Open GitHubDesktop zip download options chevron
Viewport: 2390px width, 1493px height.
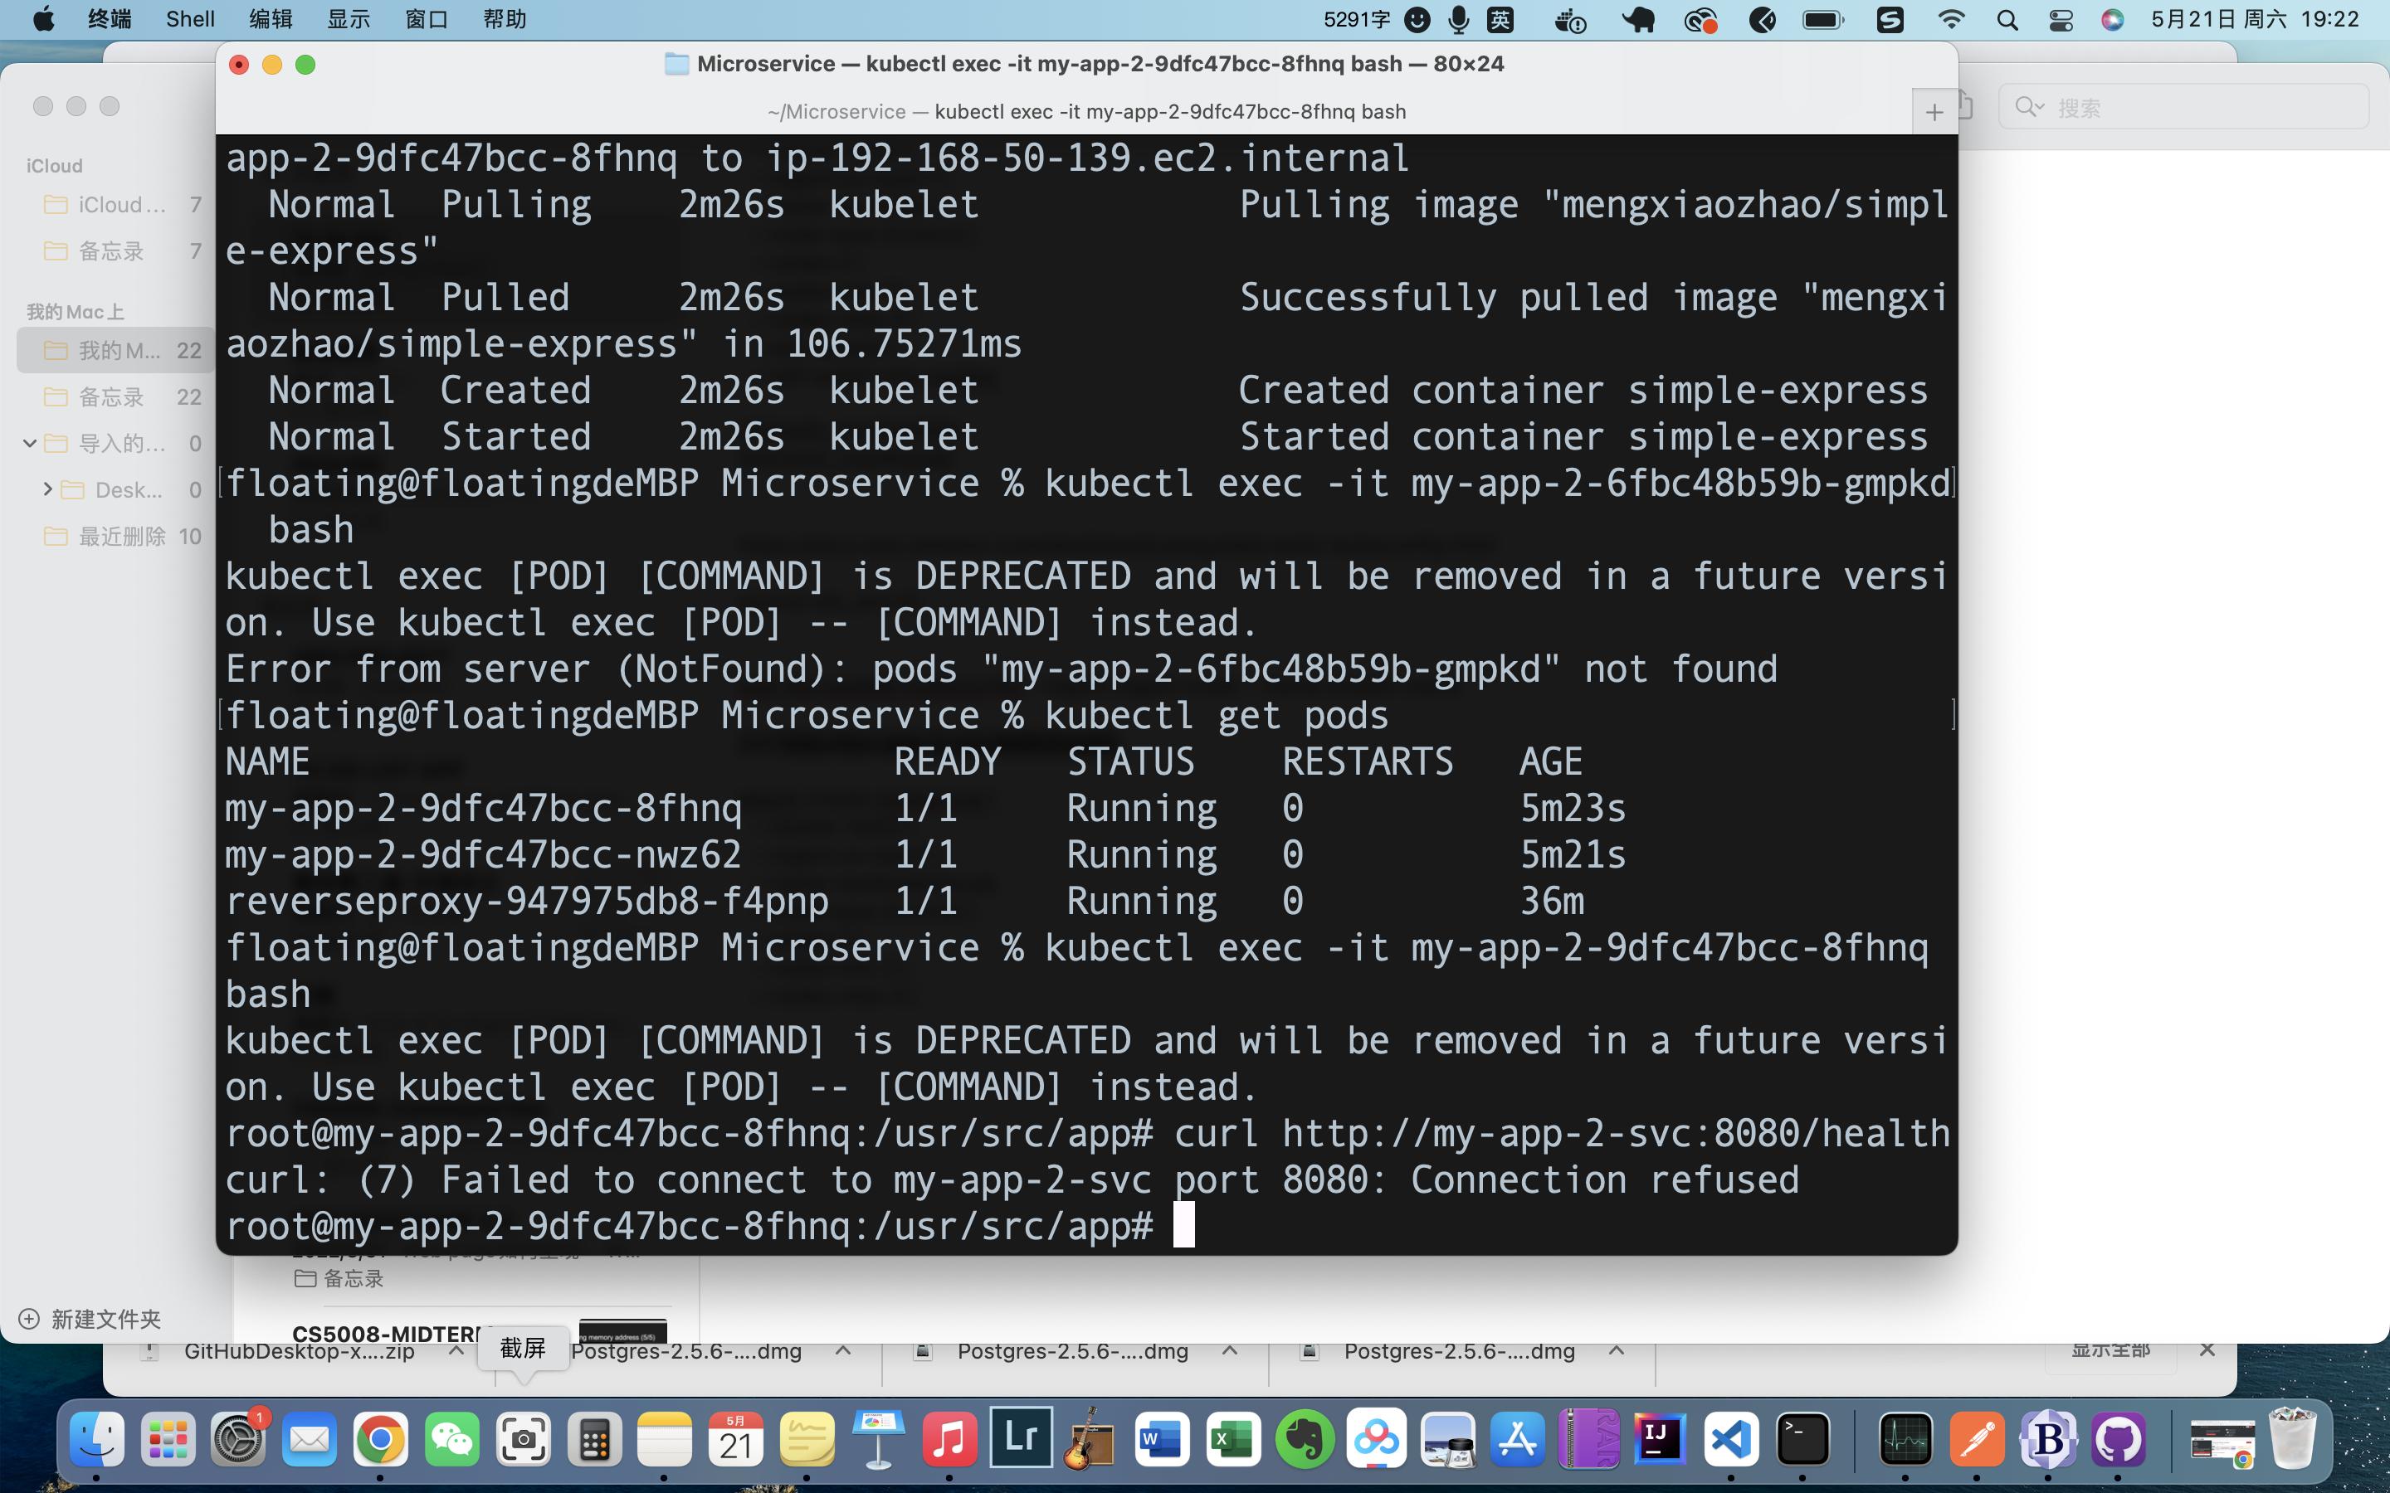(x=456, y=1351)
